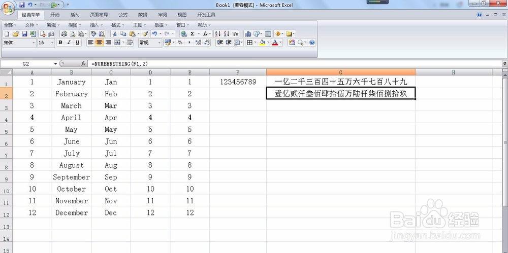The image size is (508, 253).
Task: Click the New blank workbook icon
Action: tap(7, 33)
